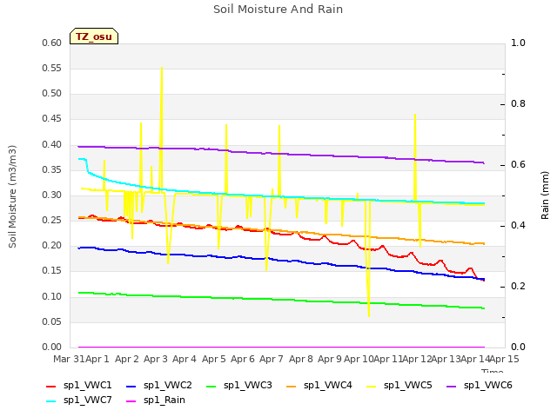Screen dimensions: 557x417
Task: Click the Apr 6 x-axis tick label
Action: [243, 359]
